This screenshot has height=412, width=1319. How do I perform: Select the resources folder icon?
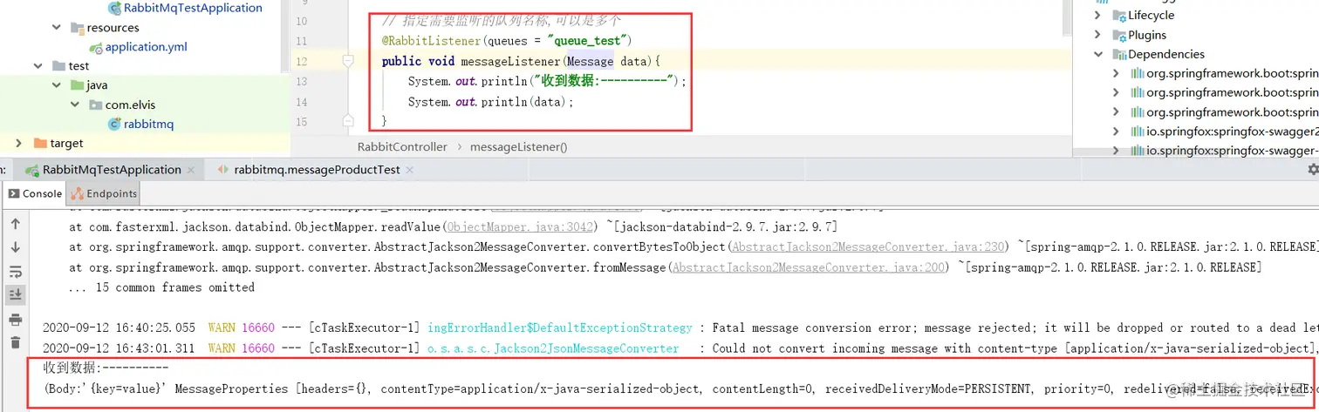[78, 28]
